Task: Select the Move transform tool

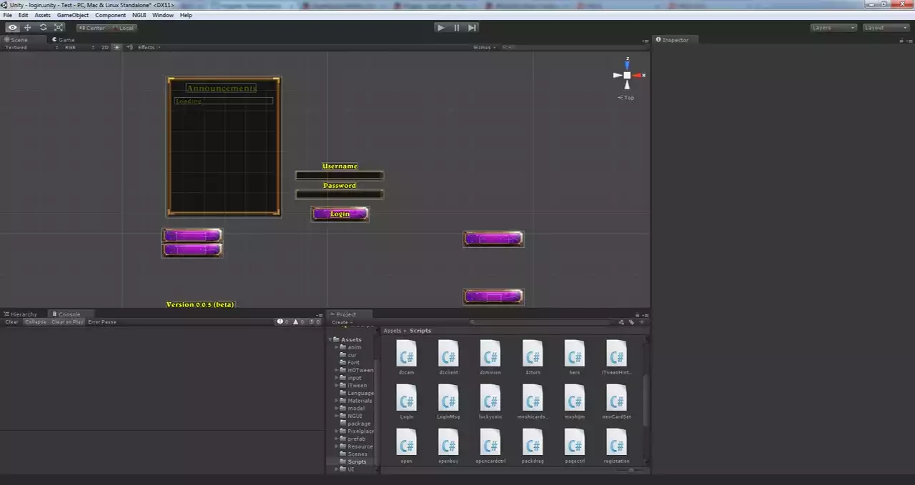Action: tap(28, 28)
